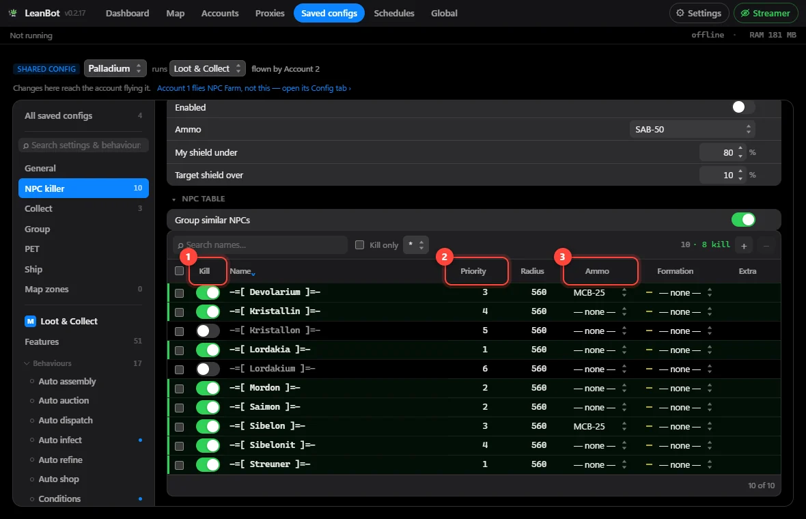Open the Palladium config dropdown

[x=115, y=68]
